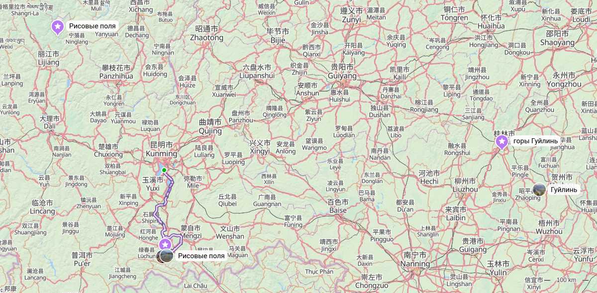Image resolution: width=597 pixels, height=293 pixels.
Task: Click the 'горы Гуйлинь' marker label
Action: pyautogui.click(x=535, y=141)
